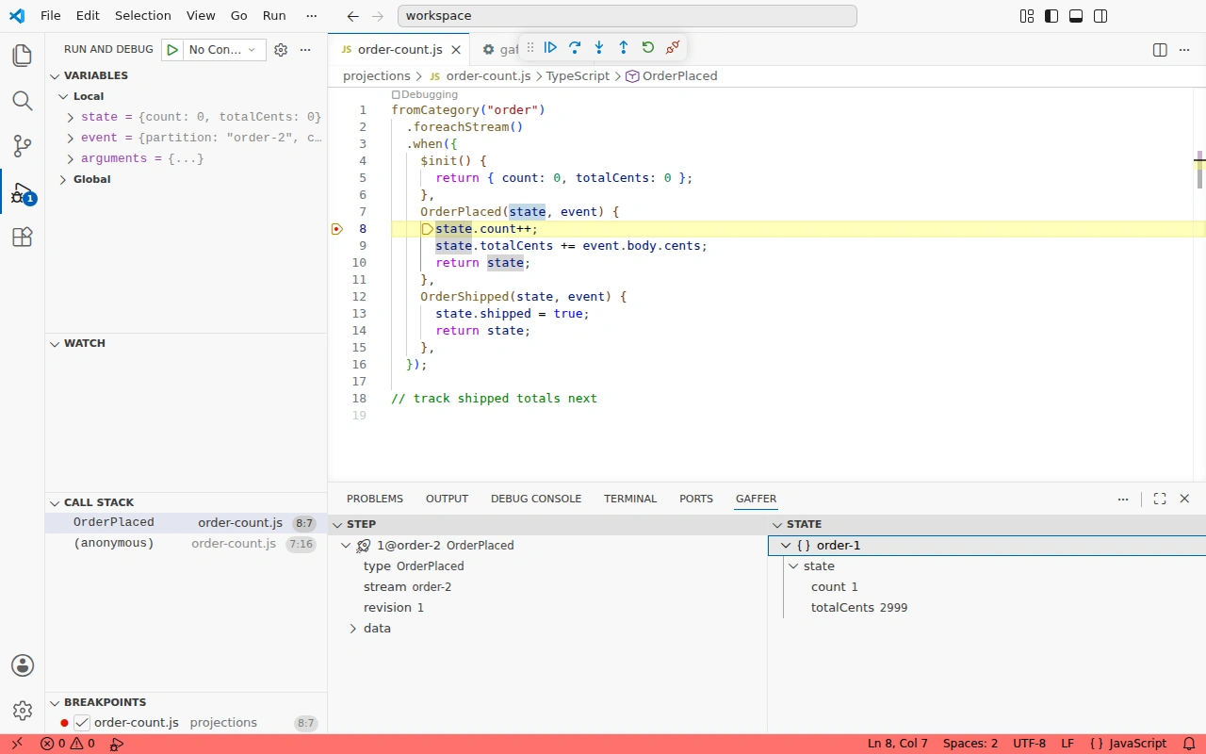
Task: Select the (anonymous) call stack frame
Action: click(186, 544)
